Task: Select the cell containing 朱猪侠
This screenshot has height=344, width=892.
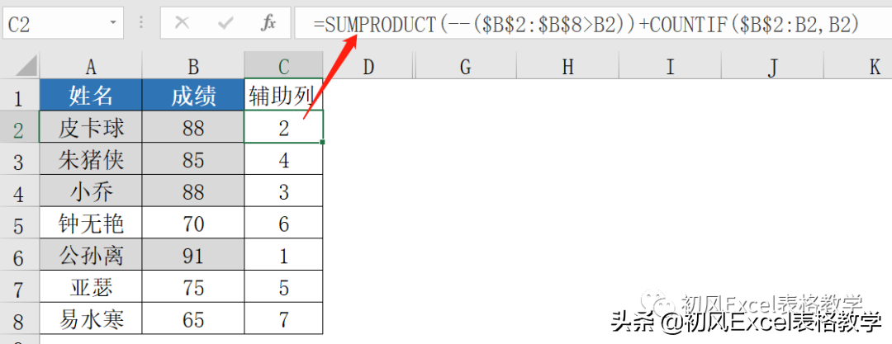Action: (91, 158)
